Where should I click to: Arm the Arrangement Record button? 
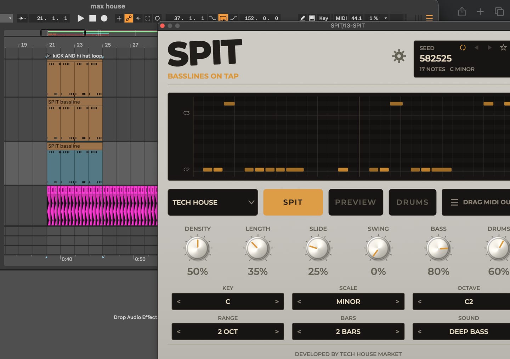tap(104, 18)
